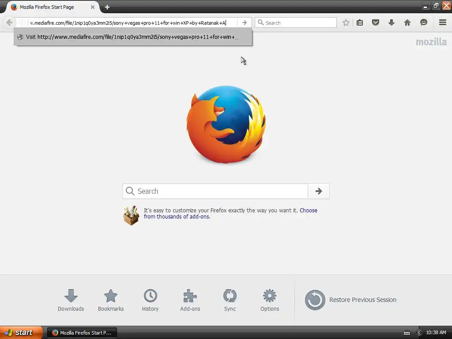Click the site identity info icon
The image size is (452, 339).
click(22, 23)
